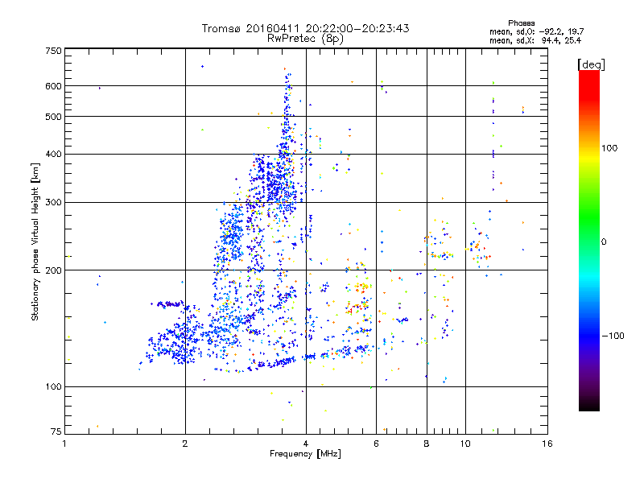
Task: Click the 'mean, sd,O: -92.2, 19.7' statistic
Action: [536, 31]
